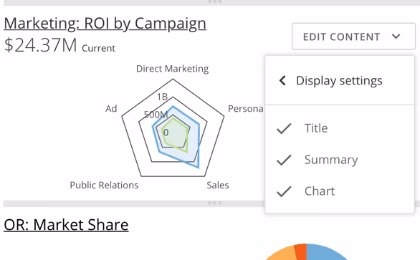Click the drag handle dots at top divider

tap(215, 1)
